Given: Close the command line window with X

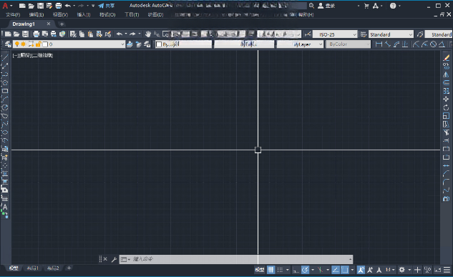Looking at the screenshot, I should click(105, 259).
